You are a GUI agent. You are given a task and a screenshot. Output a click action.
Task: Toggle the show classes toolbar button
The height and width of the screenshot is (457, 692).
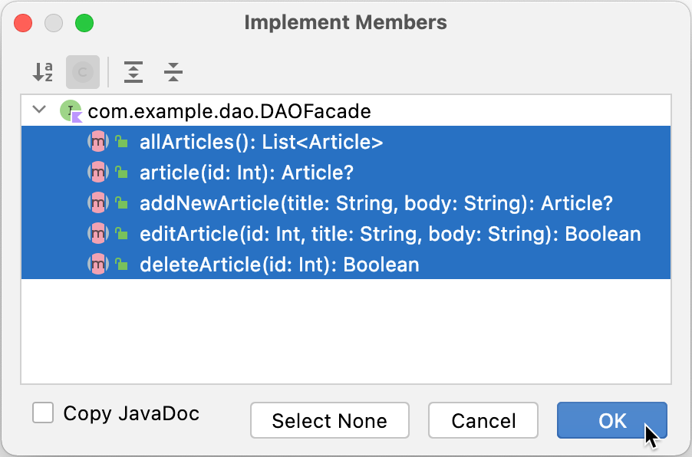point(83,72)
